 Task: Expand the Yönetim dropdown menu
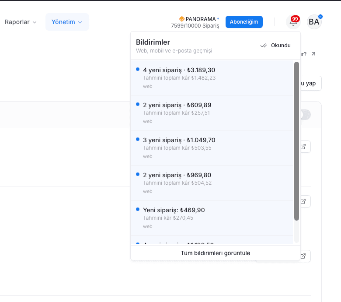(x=67, y=22)
